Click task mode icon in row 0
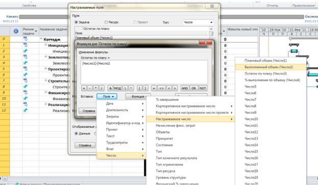Viewport: 318px width, 185px height. tap(26, 38)
